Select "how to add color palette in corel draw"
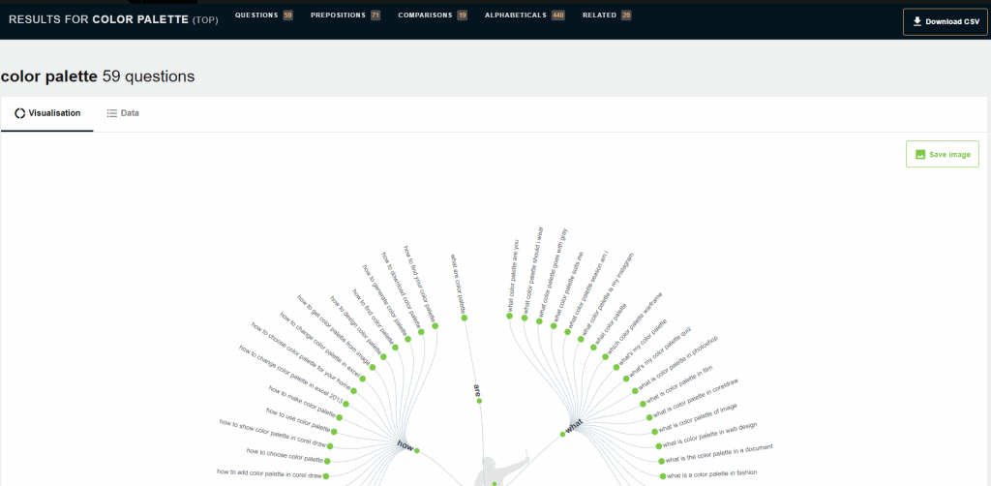Image resolution: width=991 pixels, height=486 pixels. (270, 474)
